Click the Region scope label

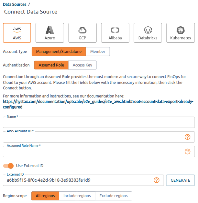15,196
